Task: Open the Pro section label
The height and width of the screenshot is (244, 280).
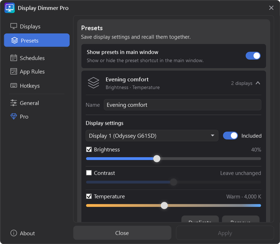Action: [x=24, y=117]
